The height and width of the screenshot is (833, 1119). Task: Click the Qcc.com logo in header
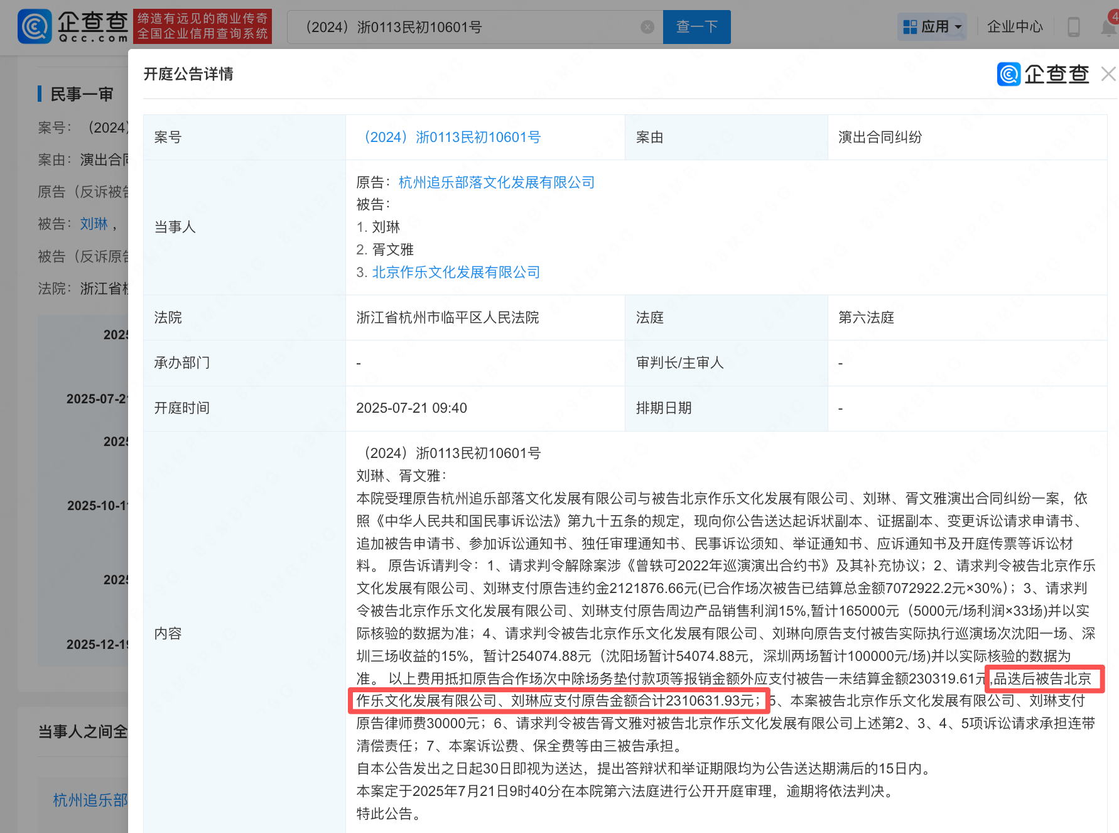coord(73,26)
